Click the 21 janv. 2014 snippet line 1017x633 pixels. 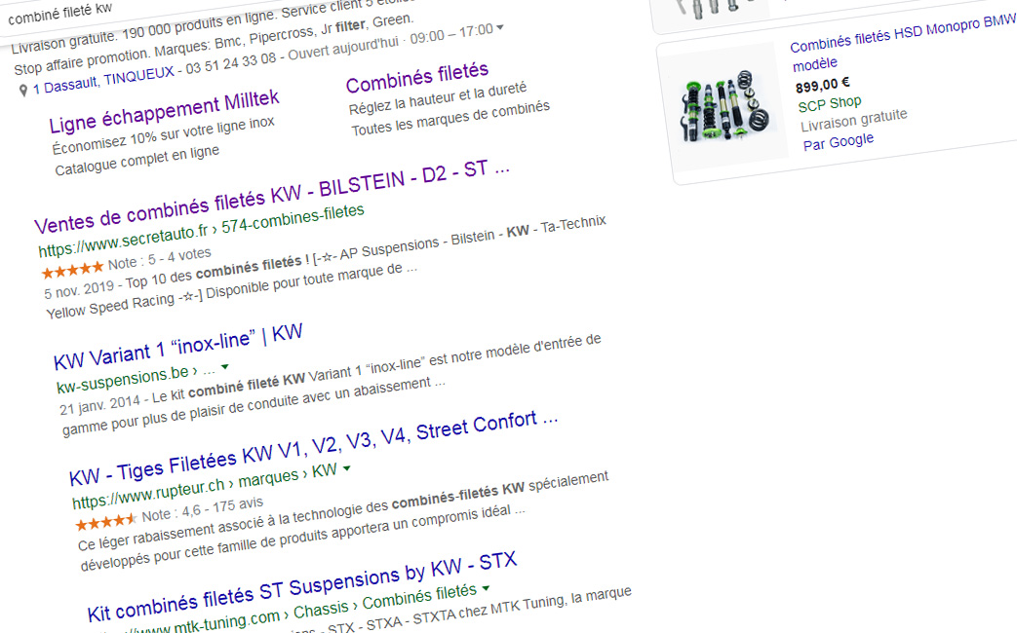click(331, 375)
